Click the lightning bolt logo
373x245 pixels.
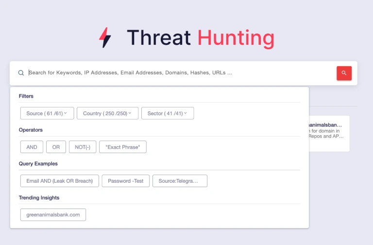click(105, 37)
